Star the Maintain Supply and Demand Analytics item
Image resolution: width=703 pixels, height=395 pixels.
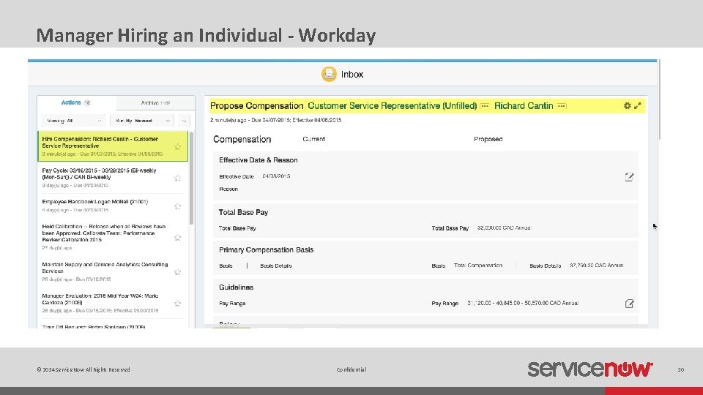click(177, 272)
